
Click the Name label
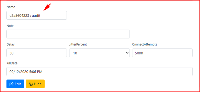pyautogui.click(x=11, y=7)
